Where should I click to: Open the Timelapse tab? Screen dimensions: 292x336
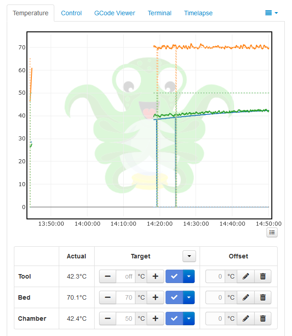(x=198, y=13)
